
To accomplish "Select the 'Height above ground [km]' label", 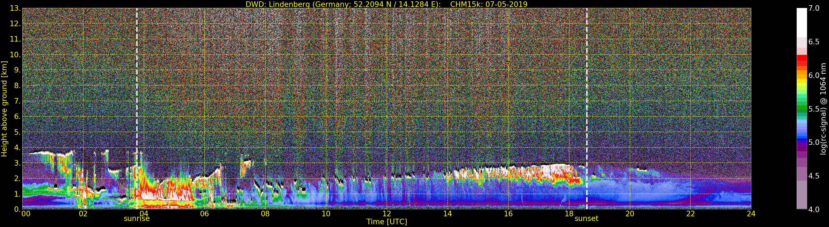I will point(4,109).
